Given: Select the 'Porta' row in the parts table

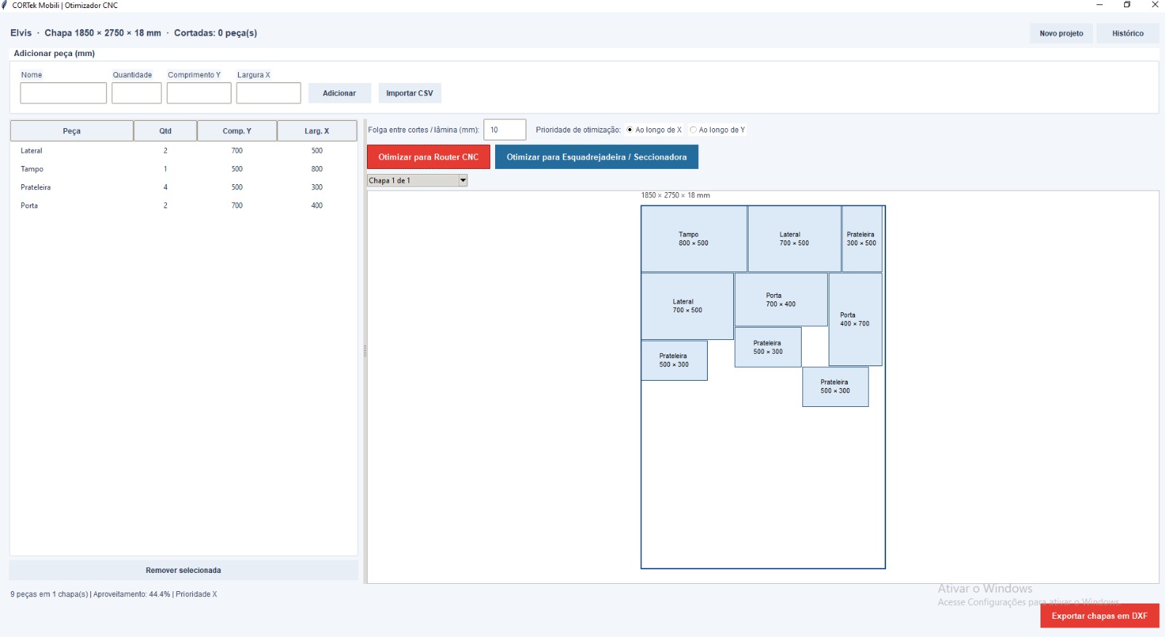Looking at the screenshot, I should click(x=183, y=205).
